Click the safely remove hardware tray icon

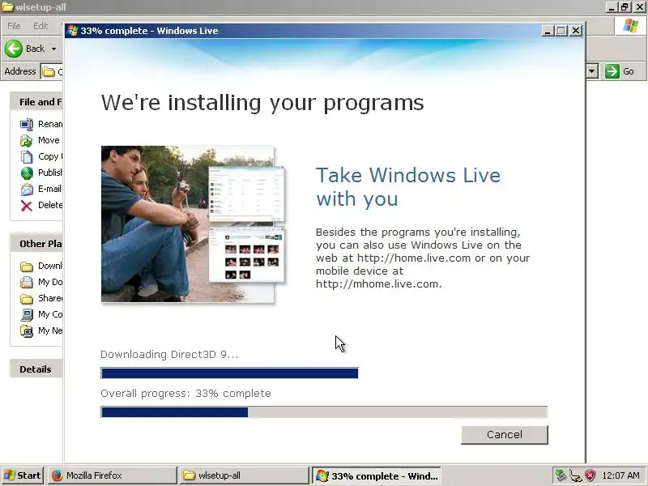tap(561, 475)
